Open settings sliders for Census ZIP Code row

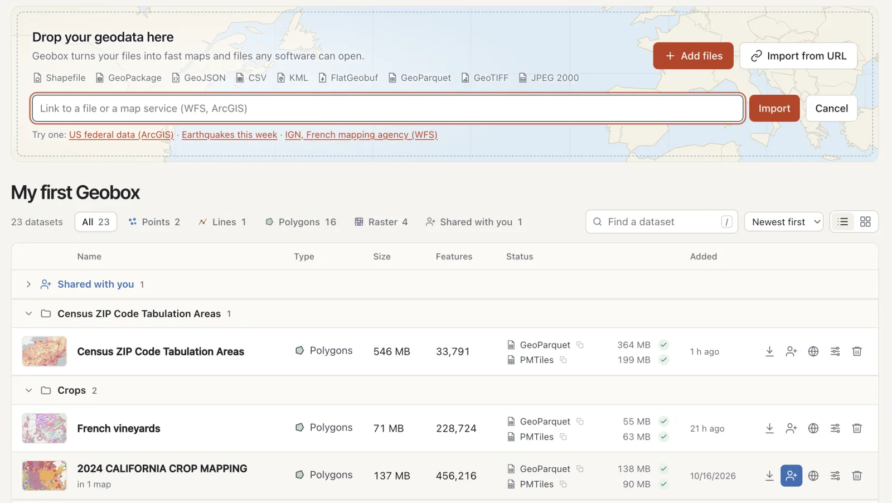[x=835, y=351]
